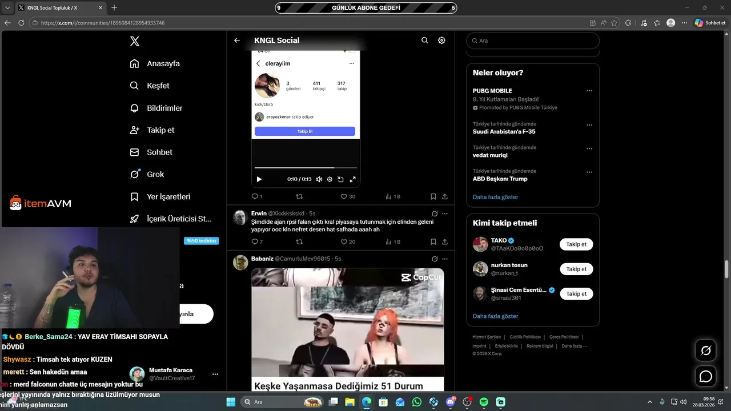731x411 pixels.
Task: Mute the video with the speaker icon
Action: (x=319, y=179)
